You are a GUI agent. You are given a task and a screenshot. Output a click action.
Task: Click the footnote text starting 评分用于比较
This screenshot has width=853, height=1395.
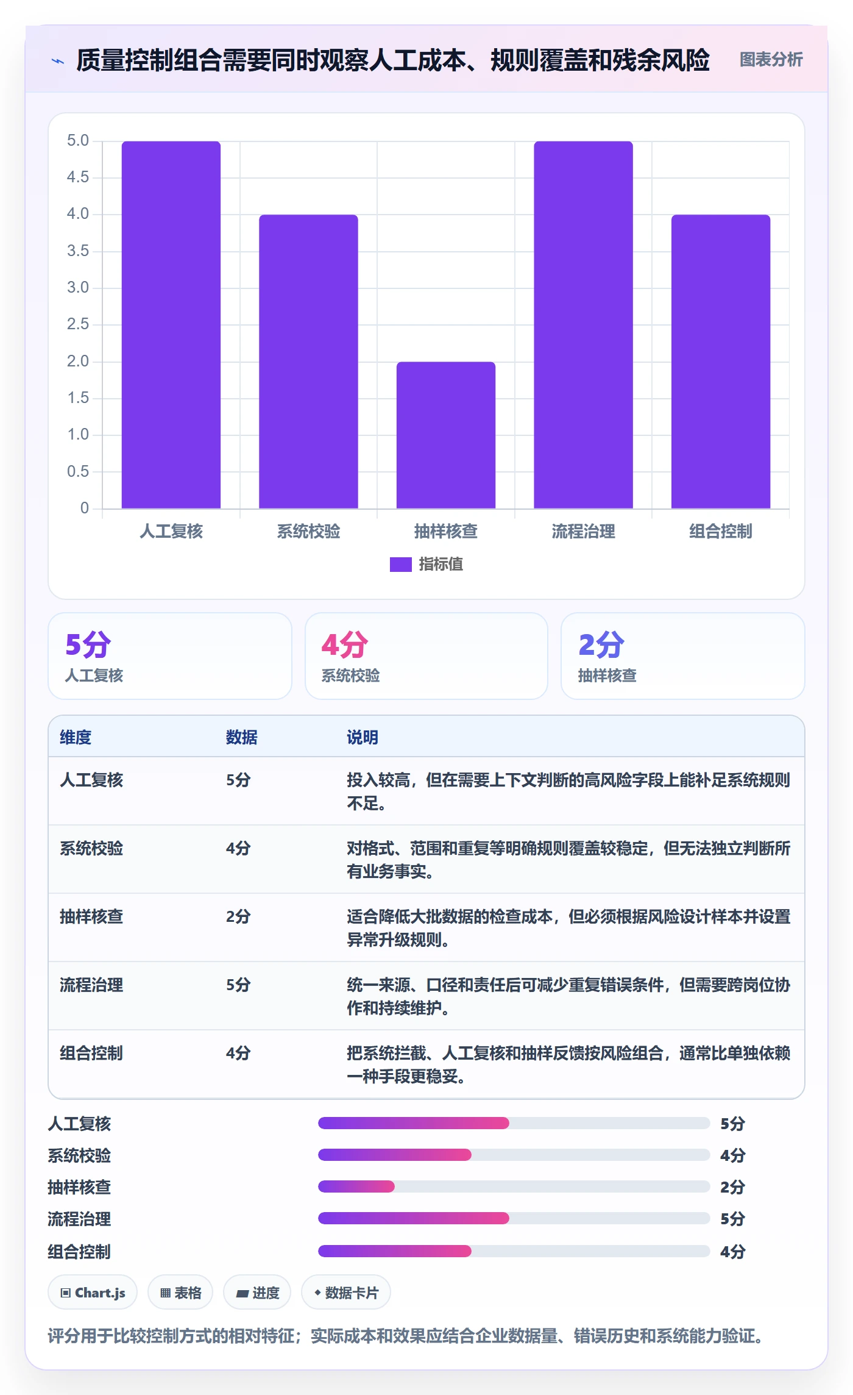(x=407, y=1336)
